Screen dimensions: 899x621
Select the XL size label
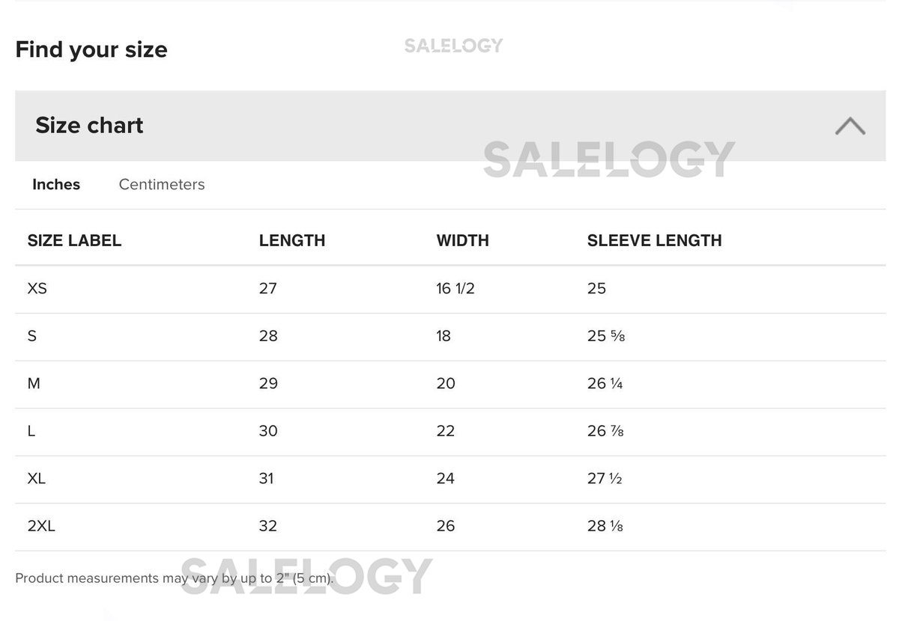(x=37, y=479)
